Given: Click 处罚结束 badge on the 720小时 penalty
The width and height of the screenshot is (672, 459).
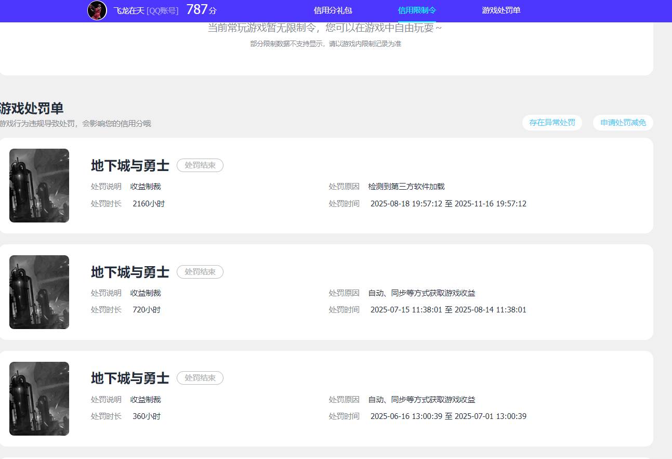Looking at the screenshot, I should (x=200, y=272).
